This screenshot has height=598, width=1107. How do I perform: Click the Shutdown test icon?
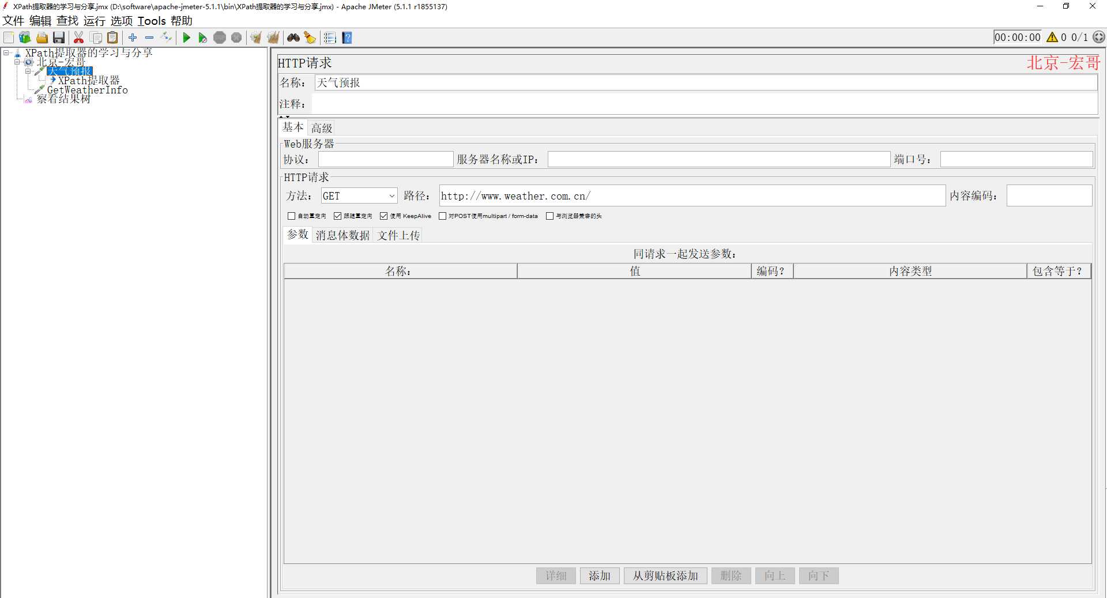[x=236, y=37]
